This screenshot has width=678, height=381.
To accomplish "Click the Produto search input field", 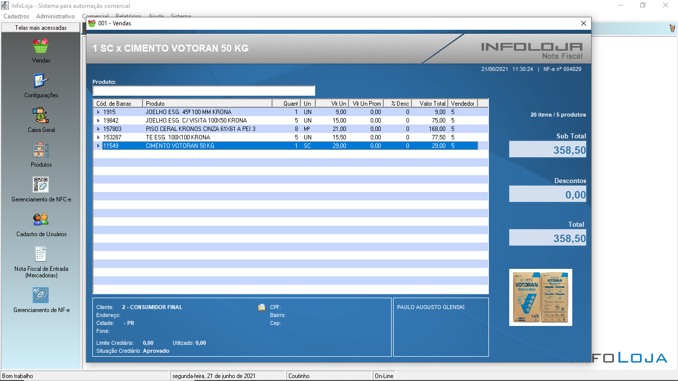I will click(203, 91).
